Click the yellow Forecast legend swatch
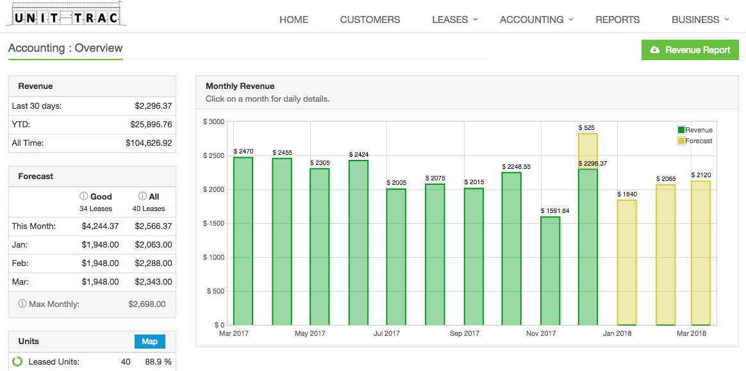 (681, 141)
